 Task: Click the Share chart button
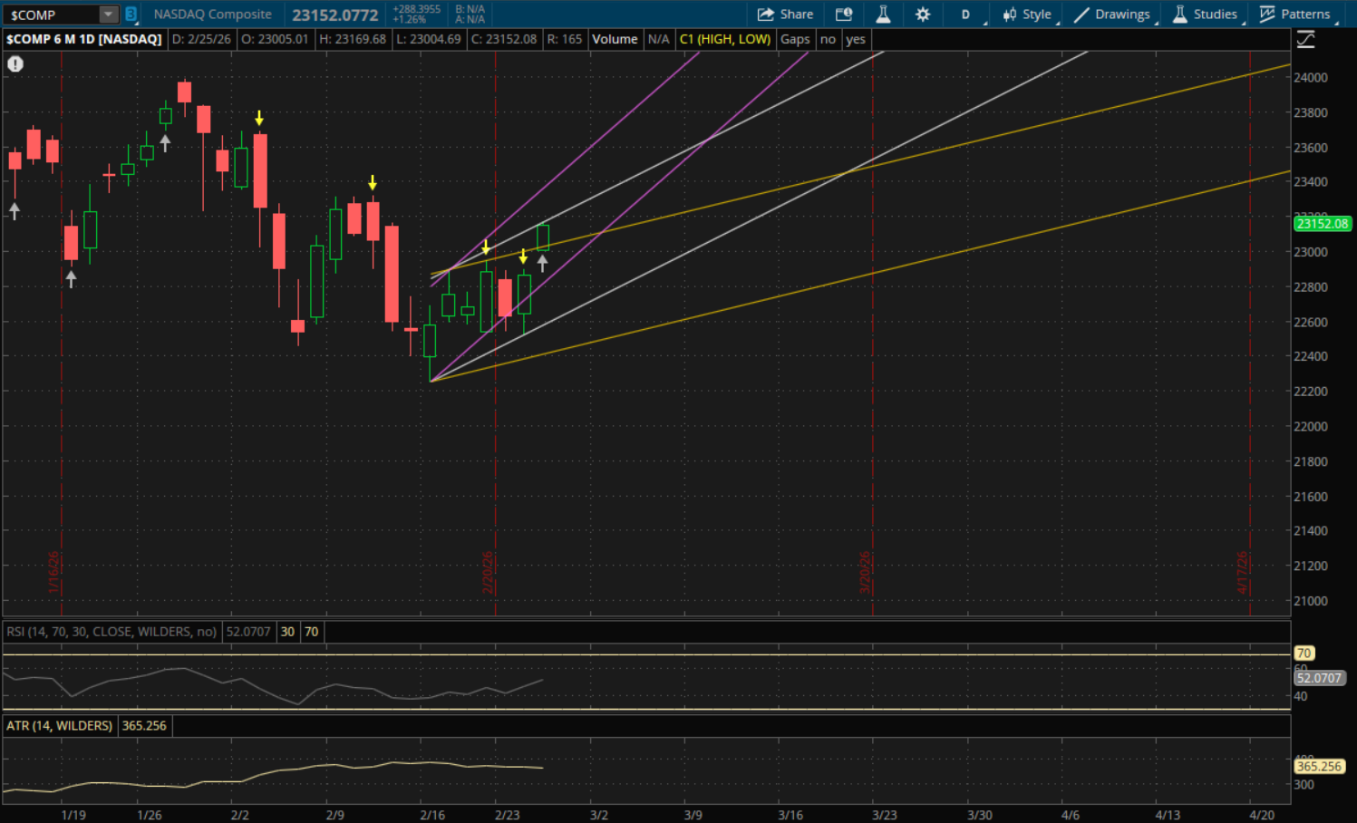pyautogui.click(x=785, y=14)
